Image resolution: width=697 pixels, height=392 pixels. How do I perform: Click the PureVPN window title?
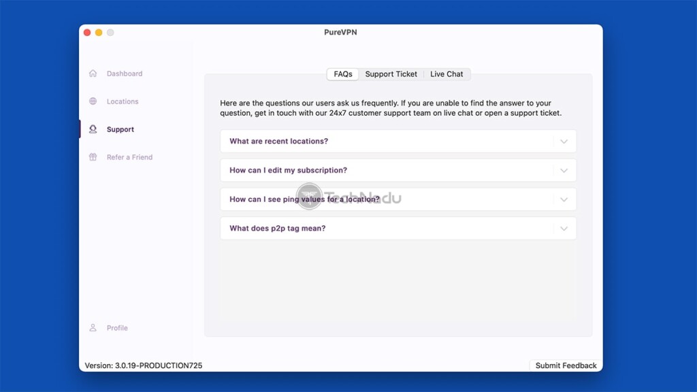pyautogui.click(x=340, y=32)
